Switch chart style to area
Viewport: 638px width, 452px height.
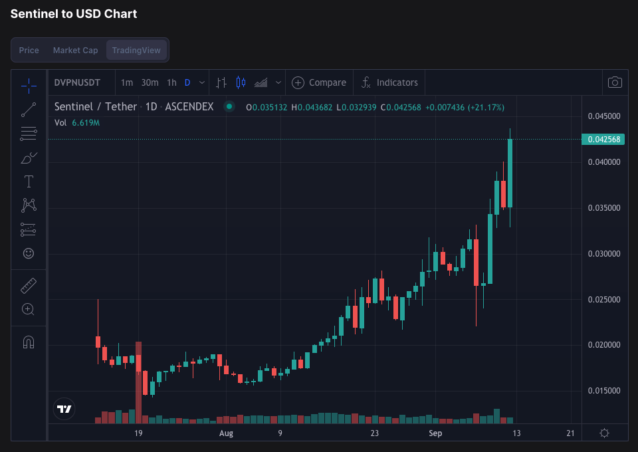(x=261, y=82)
